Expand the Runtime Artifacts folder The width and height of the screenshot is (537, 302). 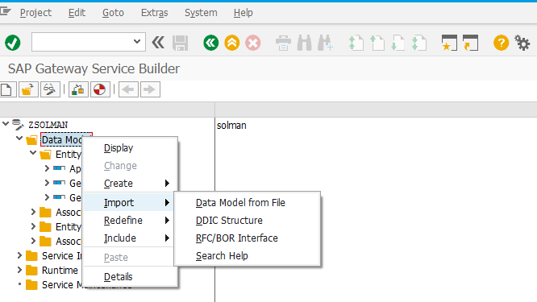[x=19, y=270]
